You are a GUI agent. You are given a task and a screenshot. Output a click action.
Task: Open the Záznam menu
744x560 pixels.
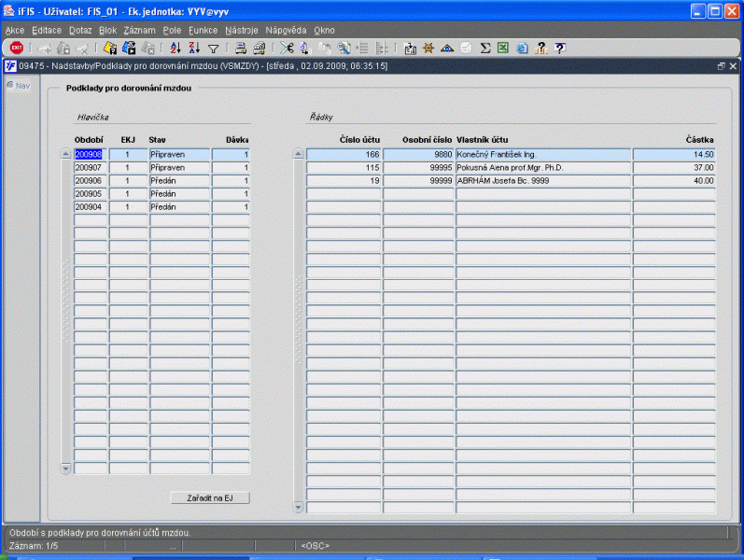139,31
